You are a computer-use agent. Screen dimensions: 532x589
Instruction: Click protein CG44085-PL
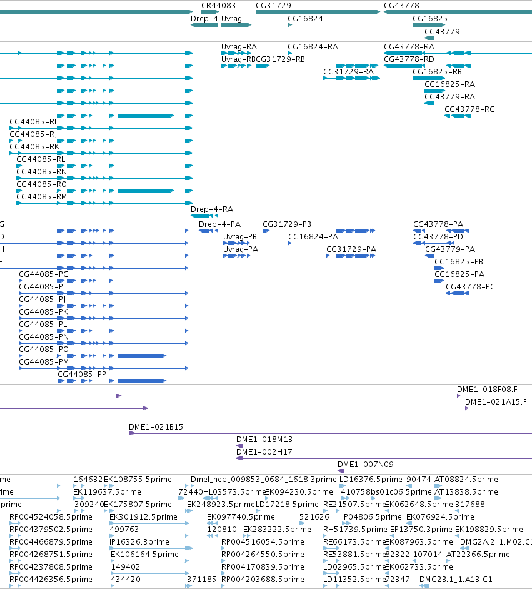(43, 324)
